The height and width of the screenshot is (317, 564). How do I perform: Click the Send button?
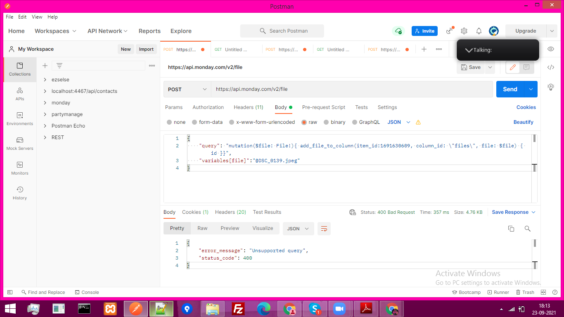510,89
